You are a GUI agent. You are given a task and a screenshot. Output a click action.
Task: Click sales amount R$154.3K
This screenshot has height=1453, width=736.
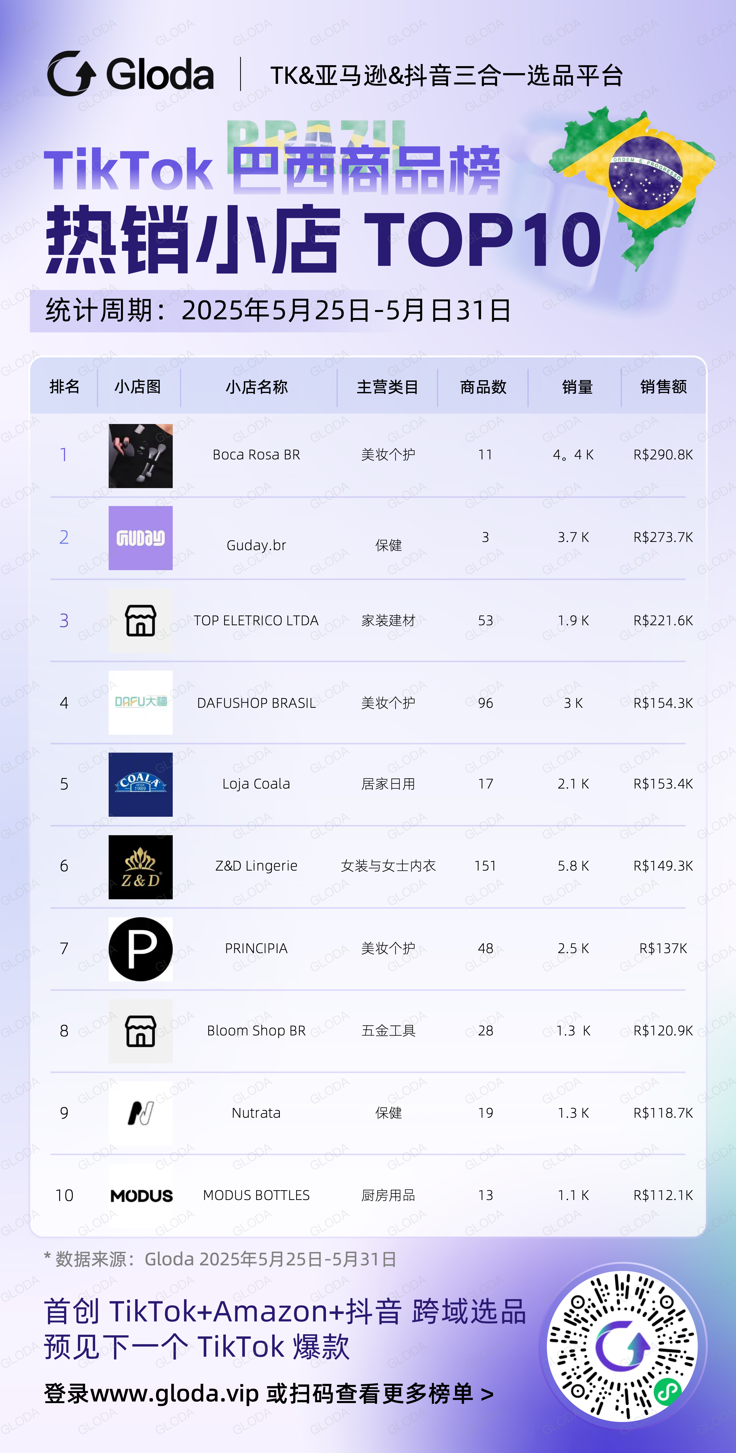[663, 703]
